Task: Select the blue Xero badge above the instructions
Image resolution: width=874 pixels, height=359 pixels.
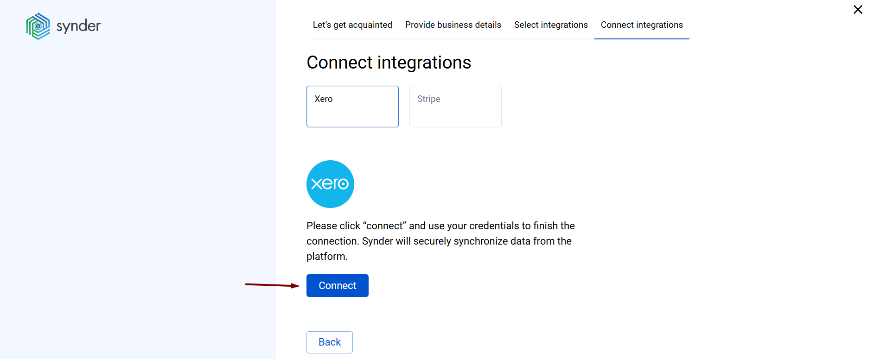Action: 330,184
